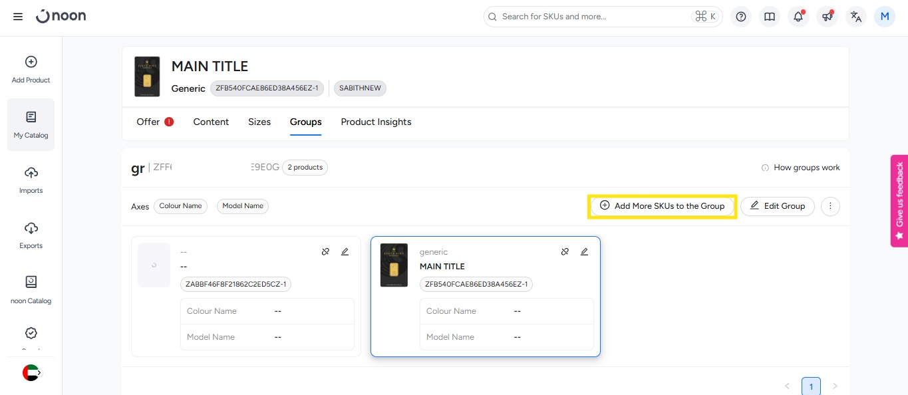Click the help question mark icon
Screen dimensions: 908x395
point(741,17)
